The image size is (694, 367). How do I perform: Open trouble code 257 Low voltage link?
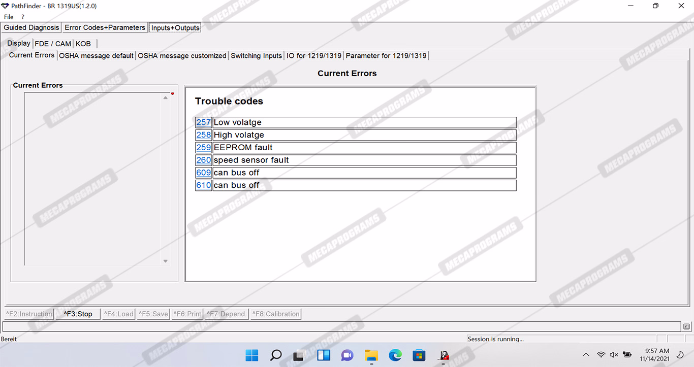(x=203, y=122)
